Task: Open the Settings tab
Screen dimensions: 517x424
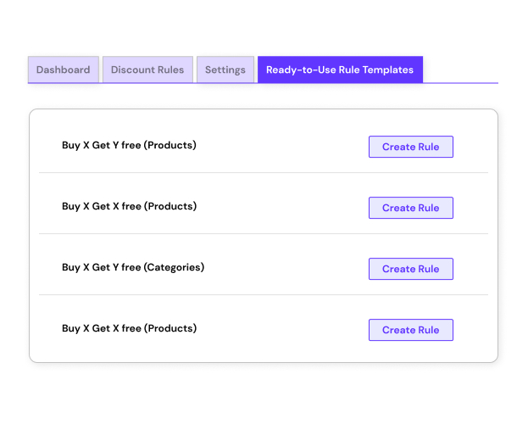Action: pos(225,70)
